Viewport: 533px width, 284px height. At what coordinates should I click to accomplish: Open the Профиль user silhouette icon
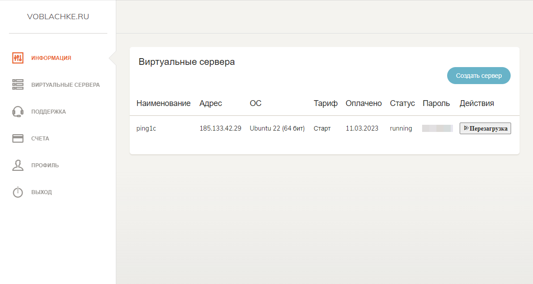coord(17,165)
